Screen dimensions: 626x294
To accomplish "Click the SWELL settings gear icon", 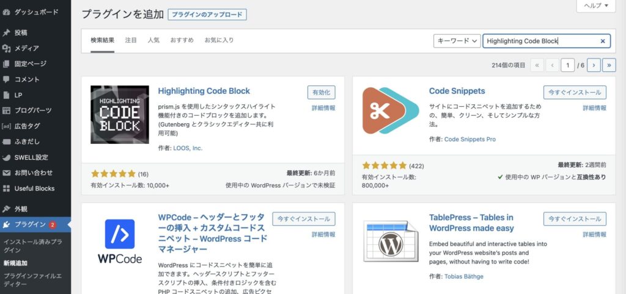I will coord(7,157).
